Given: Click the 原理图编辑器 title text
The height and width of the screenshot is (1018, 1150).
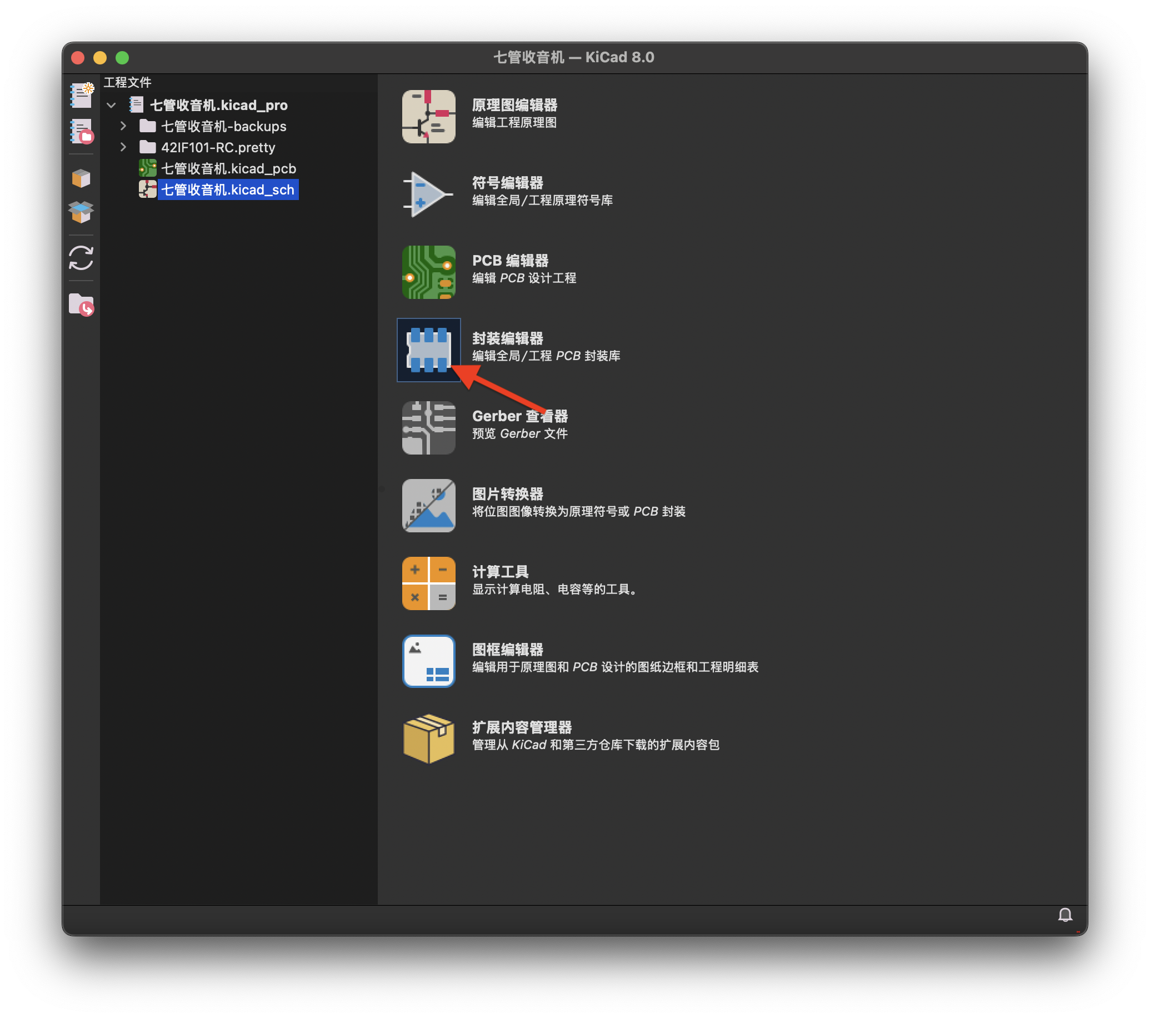Looking at the screenshot, I should (x=514, y=104).
